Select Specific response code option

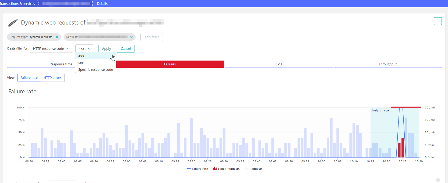tap(96, 70)
